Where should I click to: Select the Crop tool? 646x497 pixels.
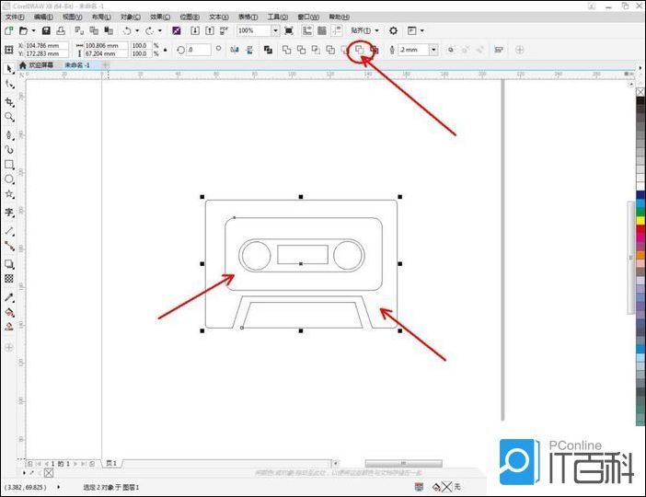9,101
